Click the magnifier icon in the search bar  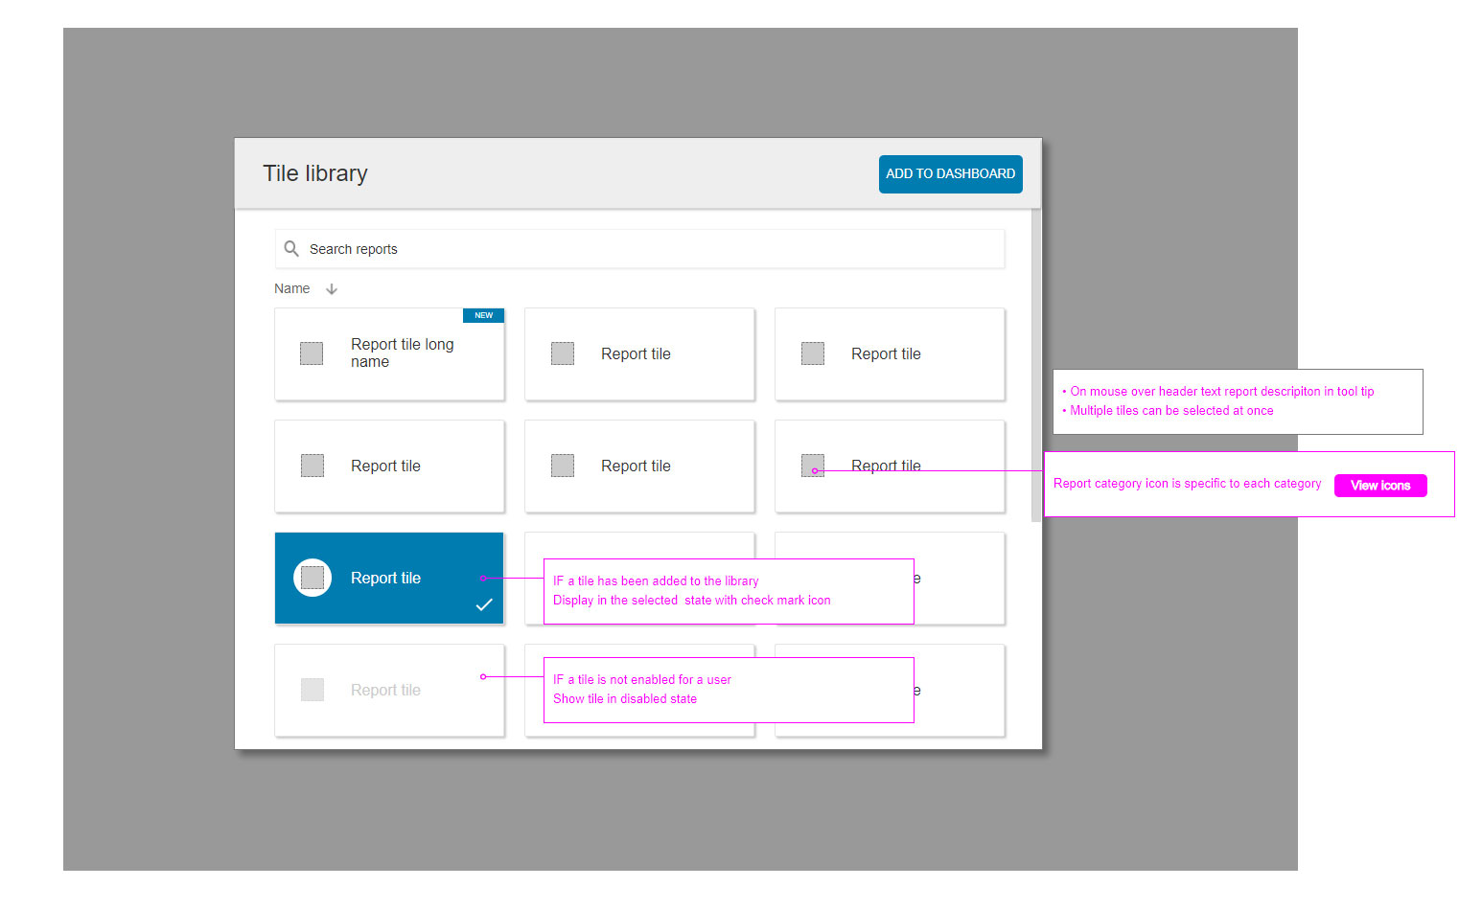(291, 249)
